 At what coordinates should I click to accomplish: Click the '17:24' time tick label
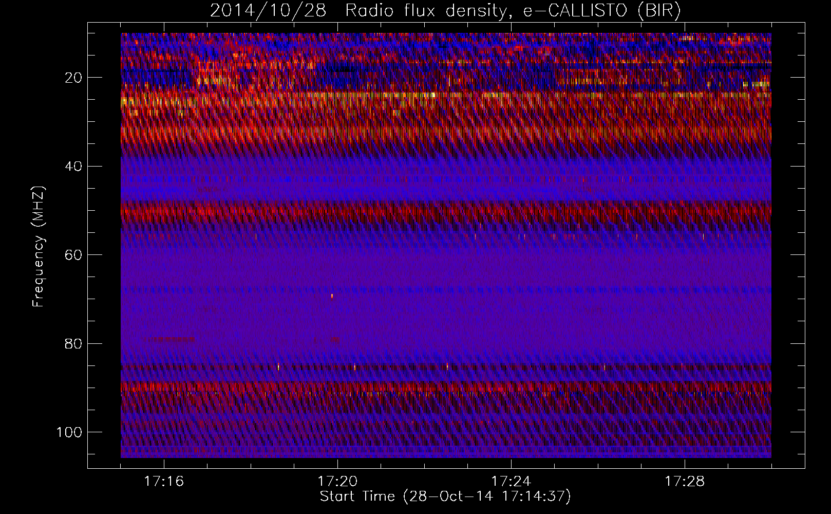tap(511, 482)
